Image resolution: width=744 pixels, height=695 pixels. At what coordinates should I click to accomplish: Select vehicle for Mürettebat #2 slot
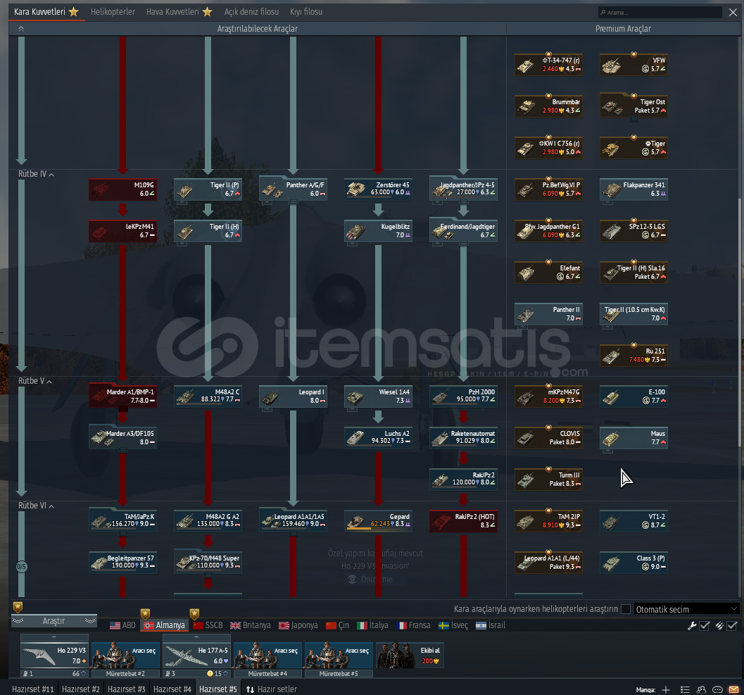[125, 656]
